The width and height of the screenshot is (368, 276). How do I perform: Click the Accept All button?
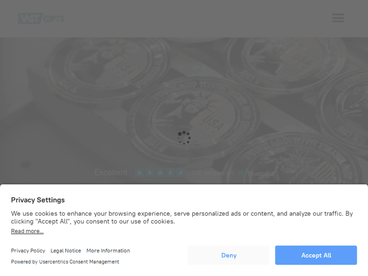(316, 255)
